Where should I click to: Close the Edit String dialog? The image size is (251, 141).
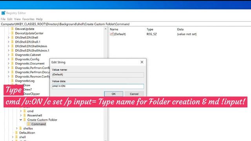pyautogui.click(x=142, y=62)
